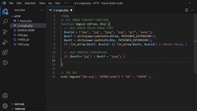Open the File menu
Image resolution: width=197 pixels, height=111 pixels.
(x=11, y=3)
